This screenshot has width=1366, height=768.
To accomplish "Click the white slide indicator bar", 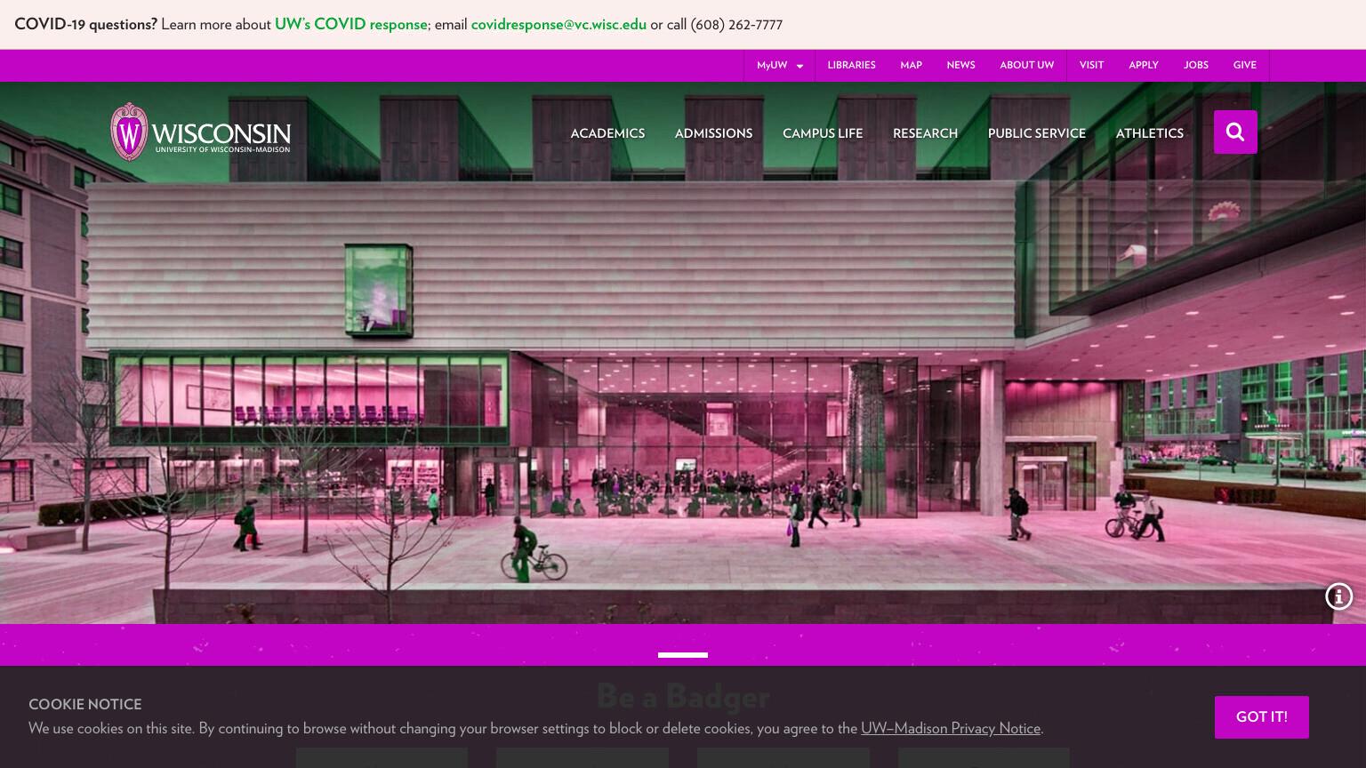I will pyautogui.click(x=683, y=655).
